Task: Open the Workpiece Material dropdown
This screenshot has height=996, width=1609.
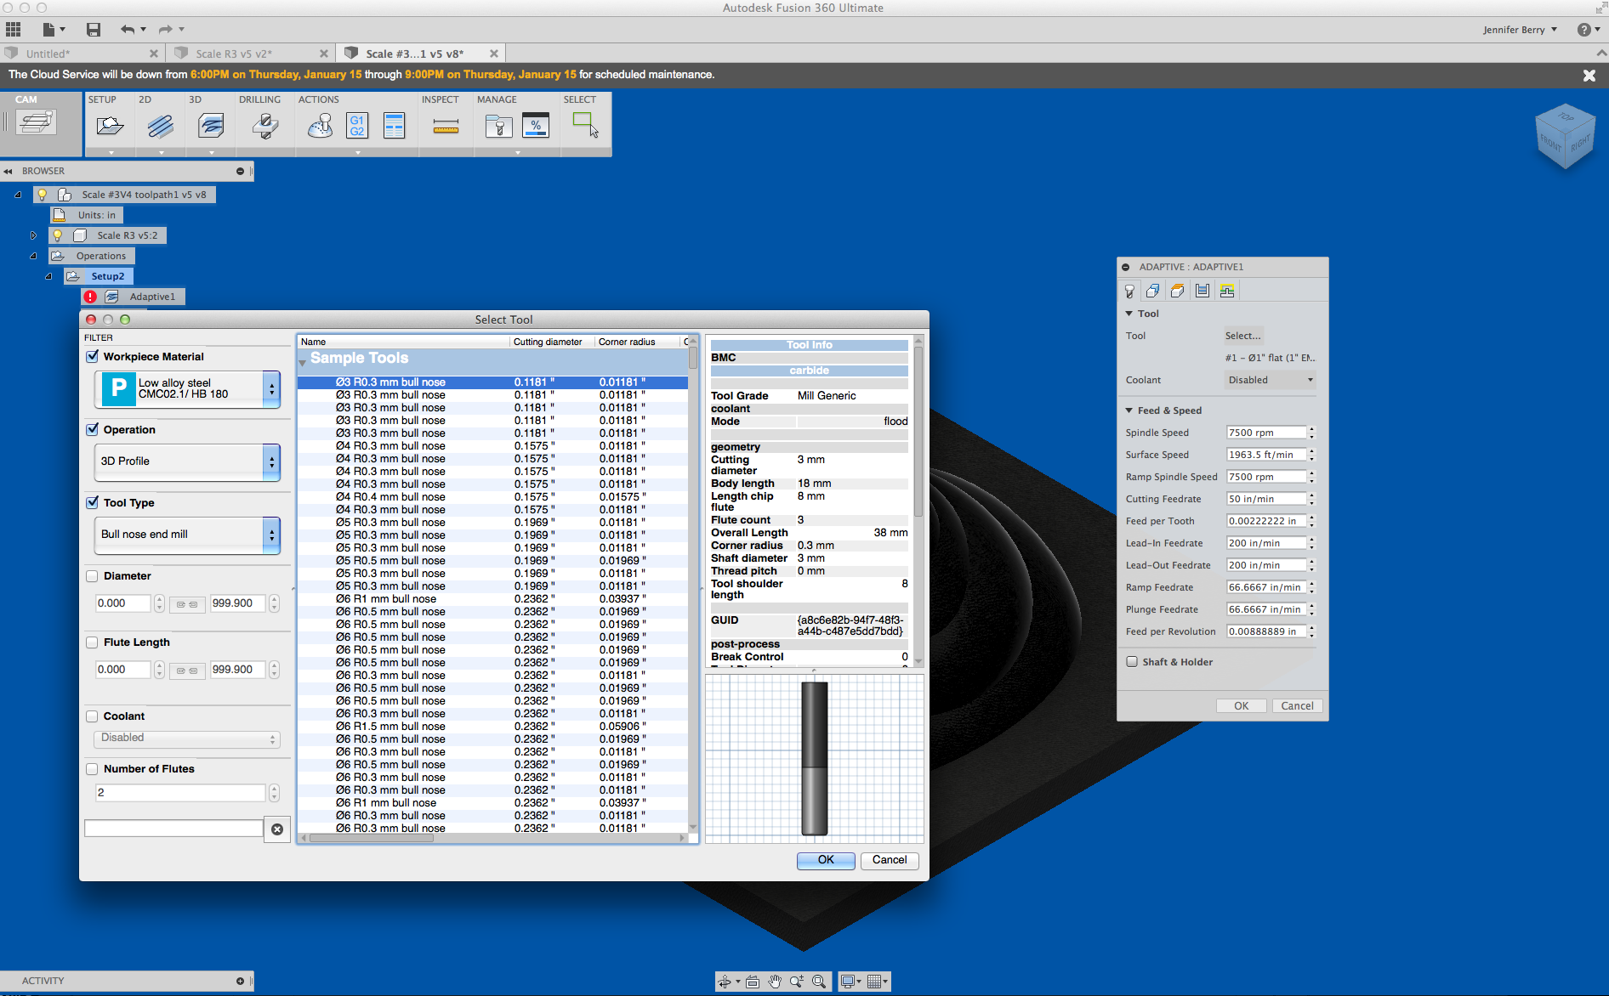Action: pos(187,388)
